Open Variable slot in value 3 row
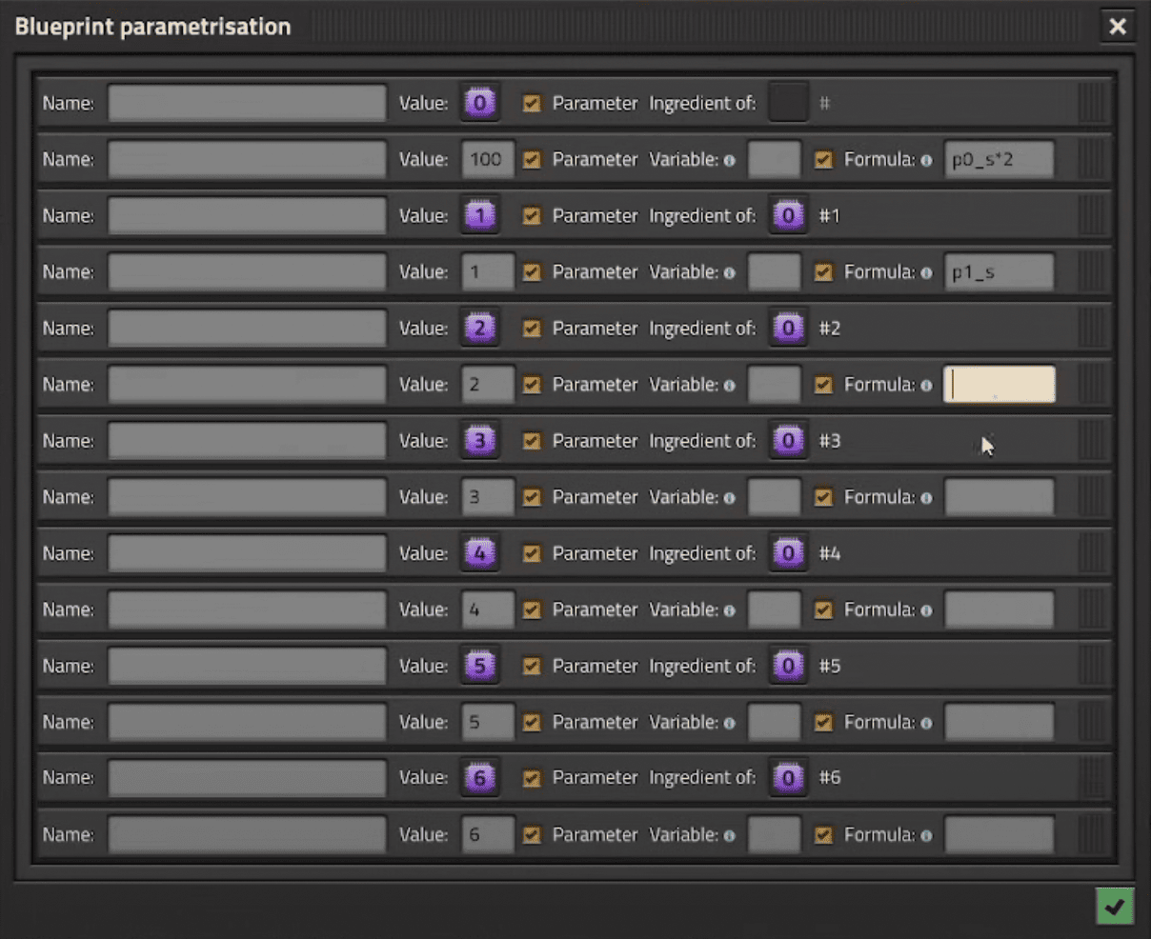1151x939 pixels. [774, 496]
